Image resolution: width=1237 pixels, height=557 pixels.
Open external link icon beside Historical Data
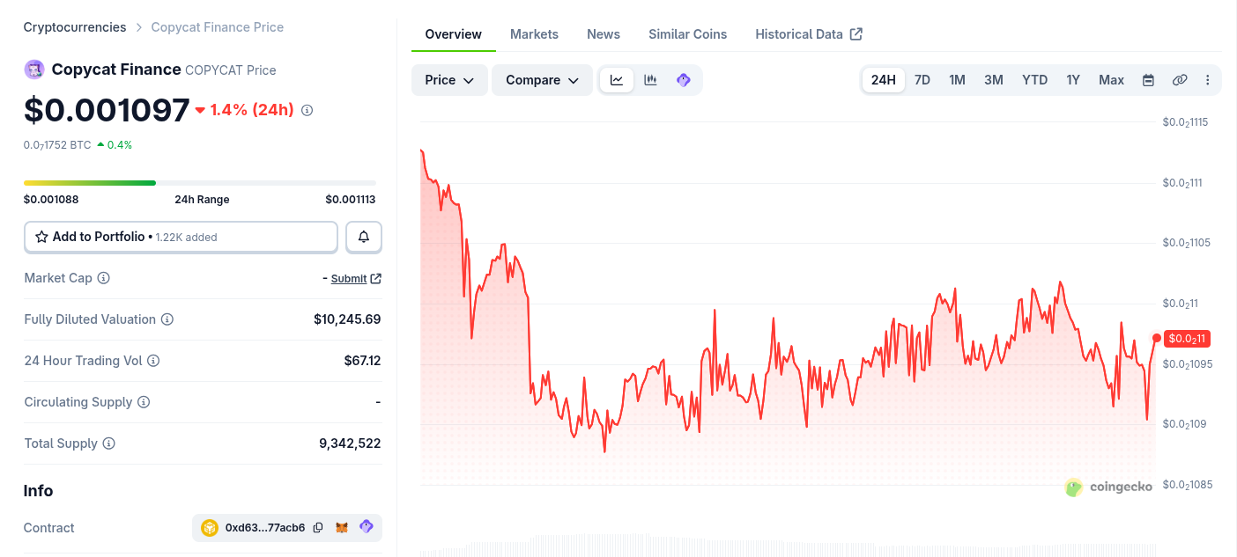click(x=856, y=34)
